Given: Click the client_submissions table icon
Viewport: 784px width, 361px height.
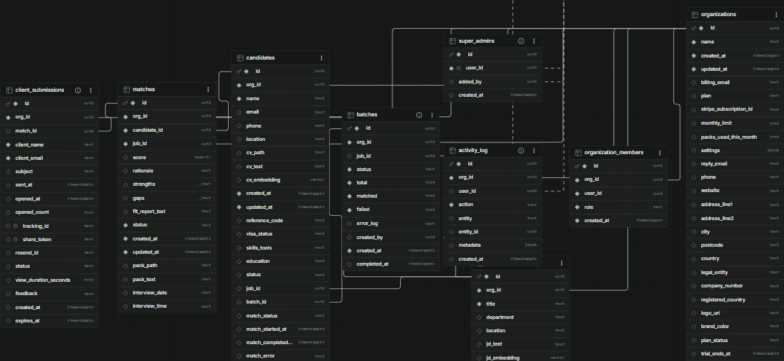Looking at the screenshot, I should point(9,90).
